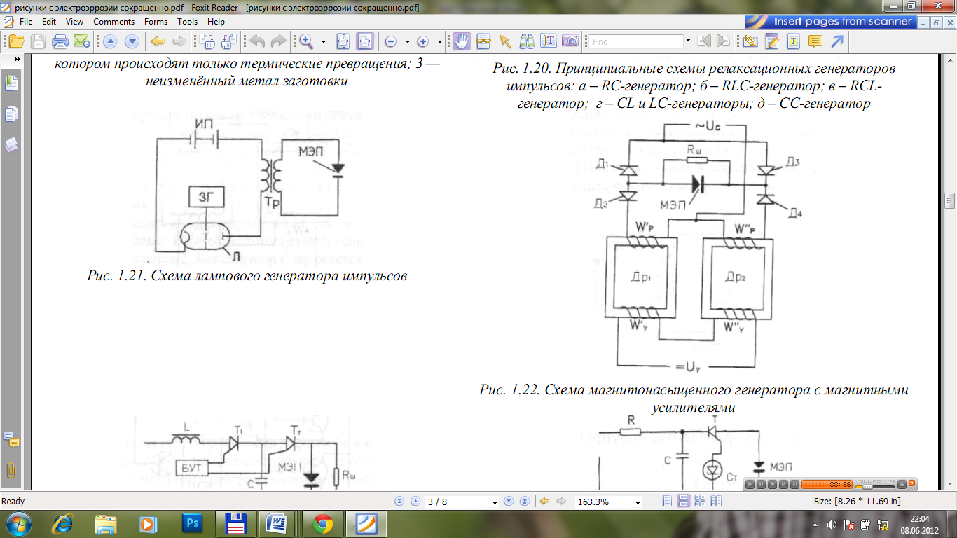The width and height of the screenshot is (957, 538).
Task: Open the Bookmarks panel in the sidebar
Action: [11, 83]
